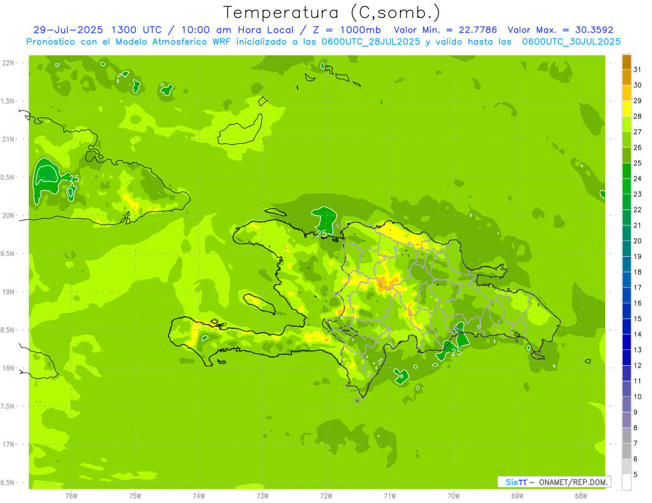The image size is (652, 503).
Task: Click the 70W longitude label
Action: (x=454, y=495)
